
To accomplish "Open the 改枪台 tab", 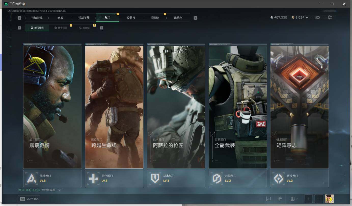I will point(178,18).
